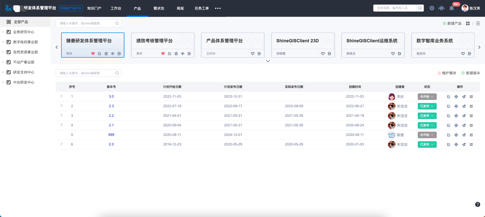Click edit icon for version 3.0 row
The height and width of the screenshot is (217, 485).
449,97
